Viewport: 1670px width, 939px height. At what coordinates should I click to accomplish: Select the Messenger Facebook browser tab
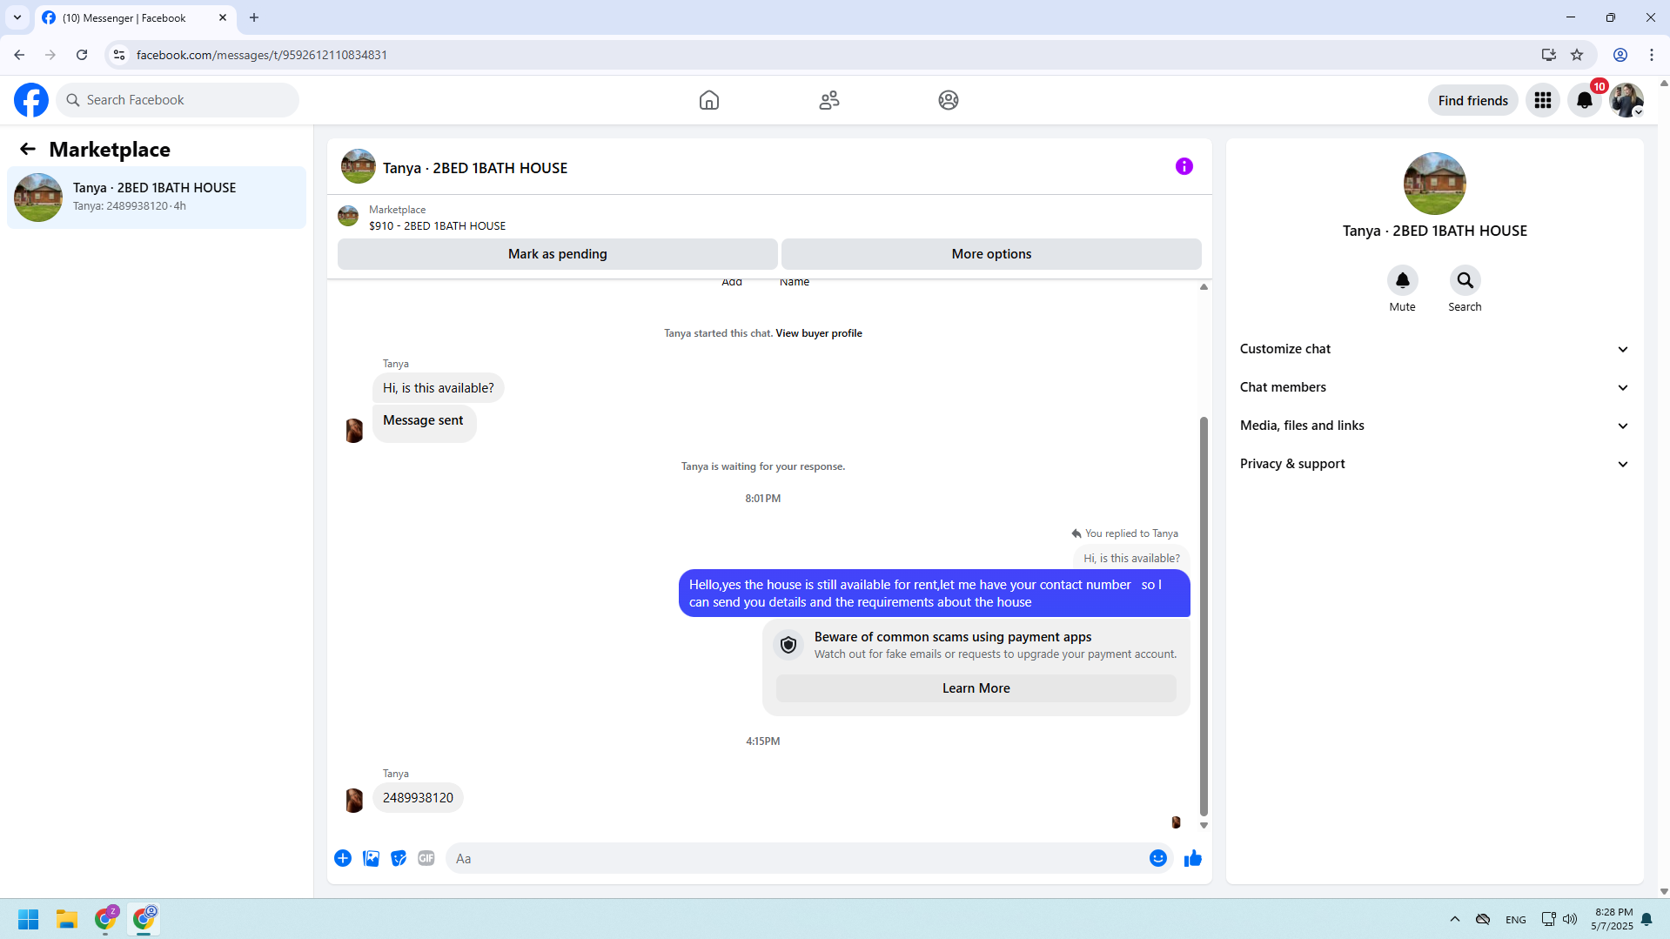[136, 17]
